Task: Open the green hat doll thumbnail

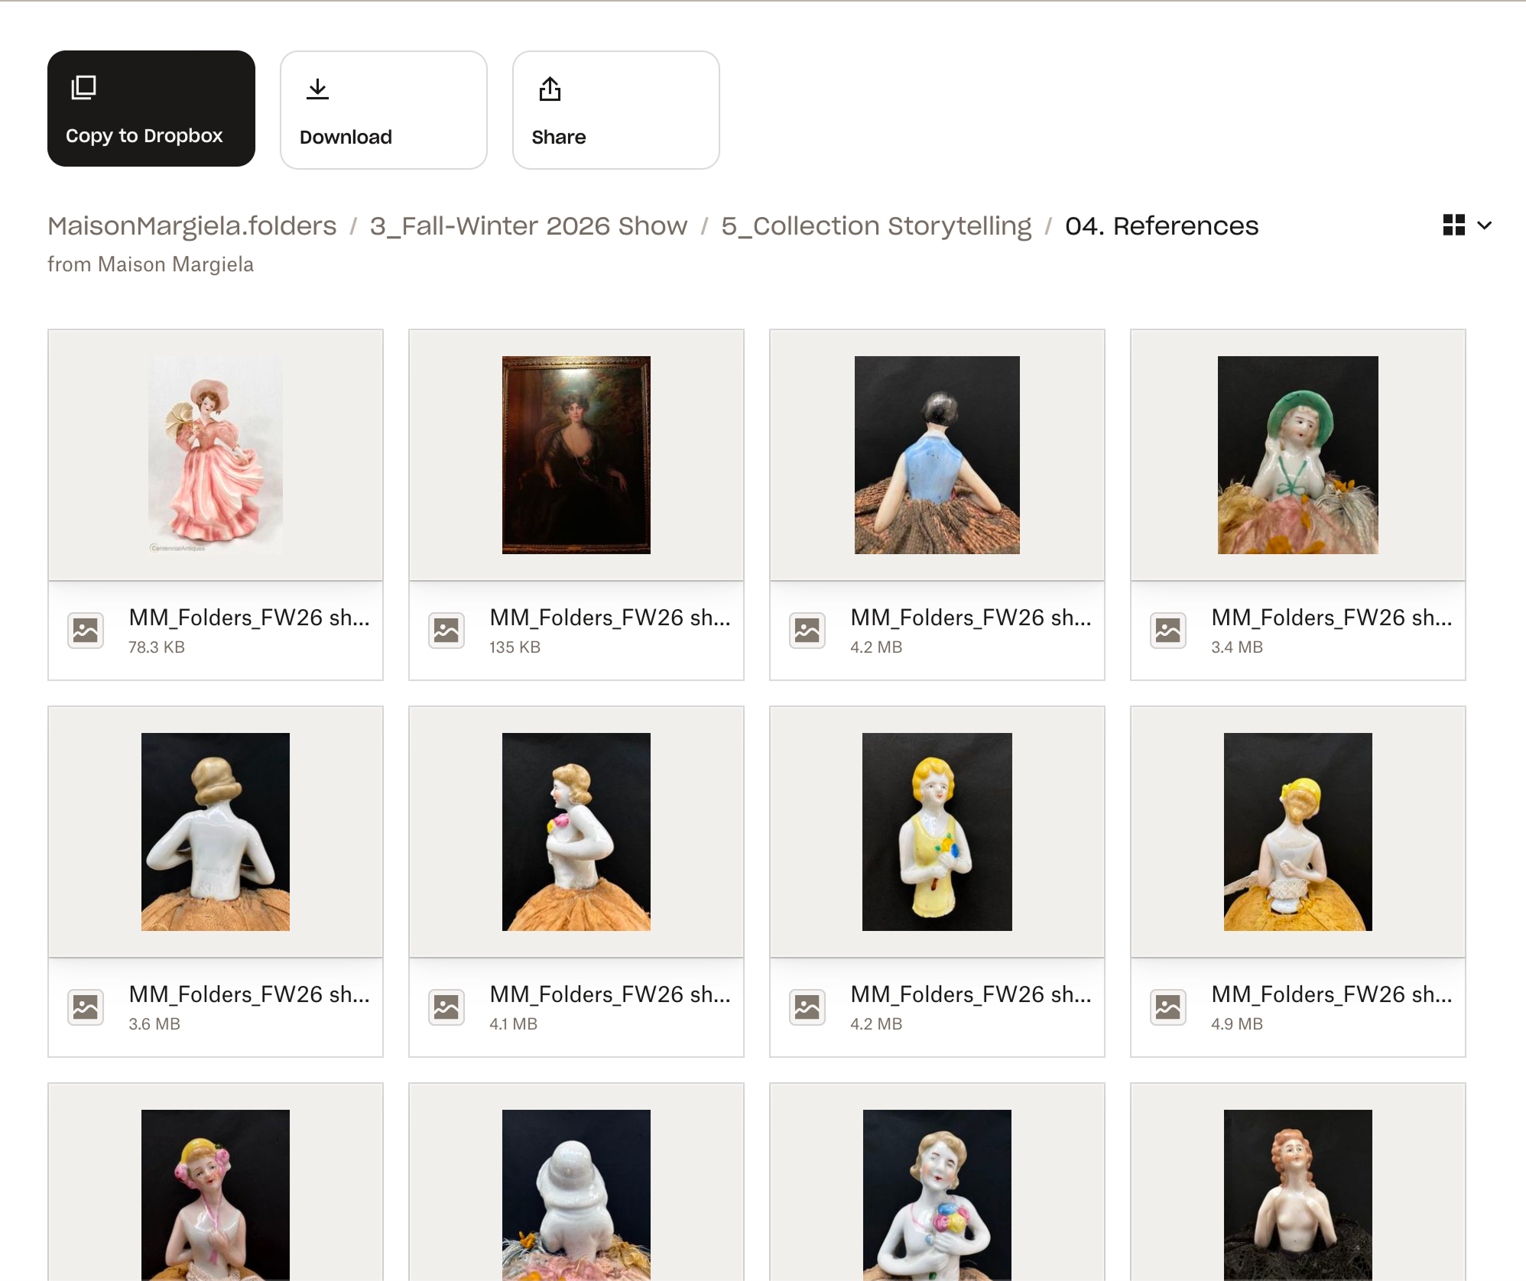Action: [x=1298, y=455]
